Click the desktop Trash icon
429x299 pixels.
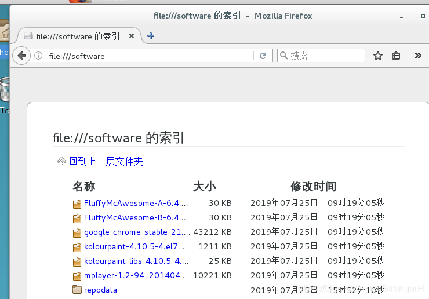coord(5,90)
